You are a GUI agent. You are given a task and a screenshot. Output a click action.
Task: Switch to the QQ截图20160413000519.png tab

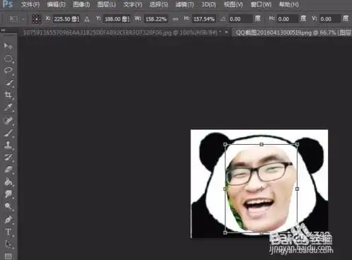point(293,32)
